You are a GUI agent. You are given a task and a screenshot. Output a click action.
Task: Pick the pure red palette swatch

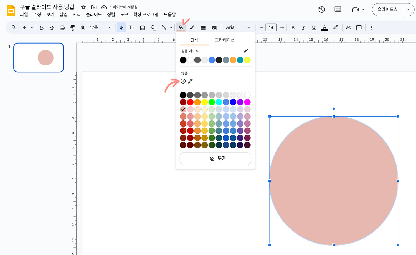tap(190, 102)
